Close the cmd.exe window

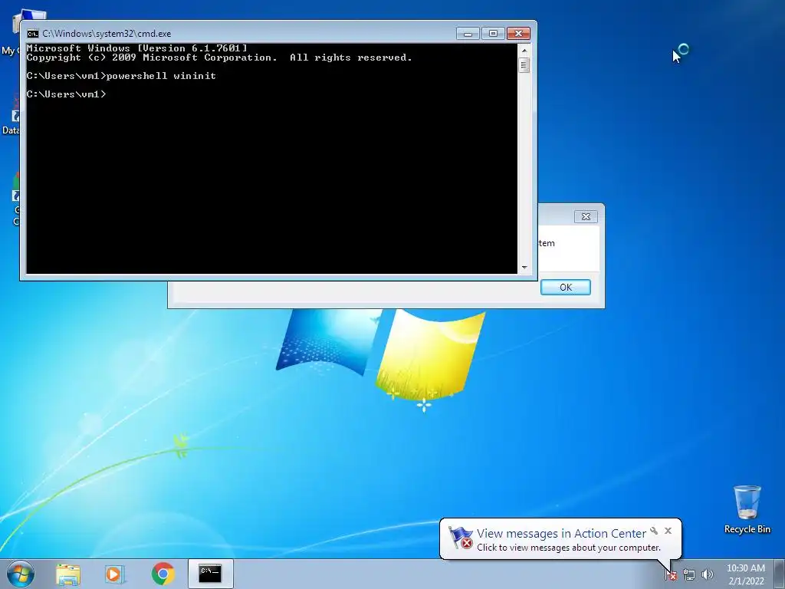tap(519, 34)
